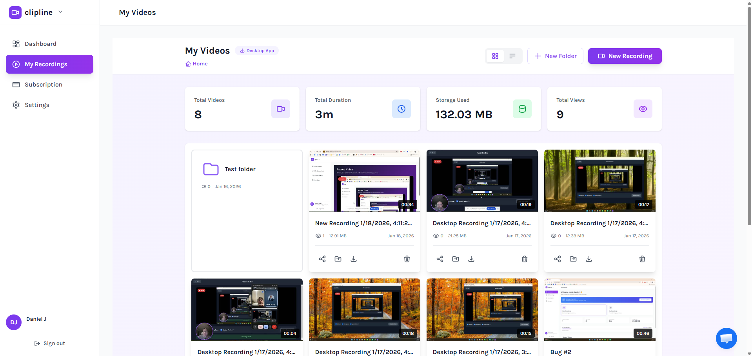Move New Recording 1/18/2026 to folder
The image size is (752, 356).
(338, 259)
